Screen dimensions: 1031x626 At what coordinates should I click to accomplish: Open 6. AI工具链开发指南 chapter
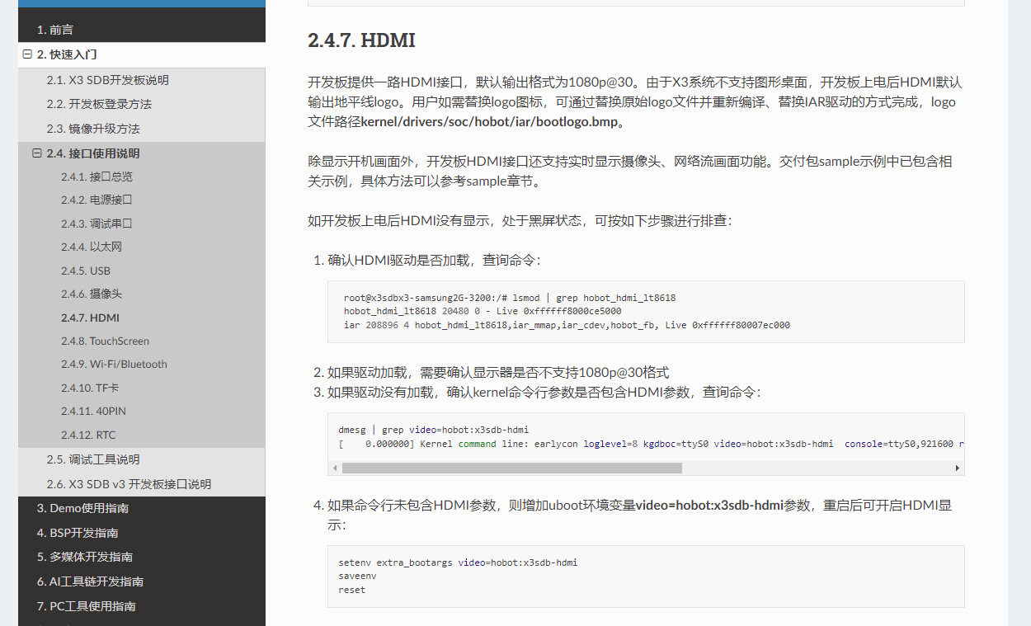pyautogui.click(x=90, y=581)
